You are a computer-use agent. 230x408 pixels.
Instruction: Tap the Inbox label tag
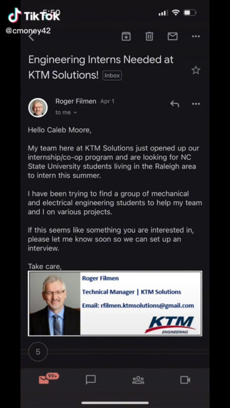point(112,75)
